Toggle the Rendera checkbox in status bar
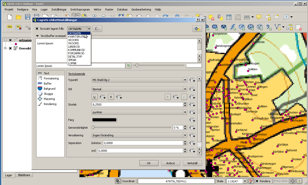This screenshot has width=308, height=185. tap(257, 181)
